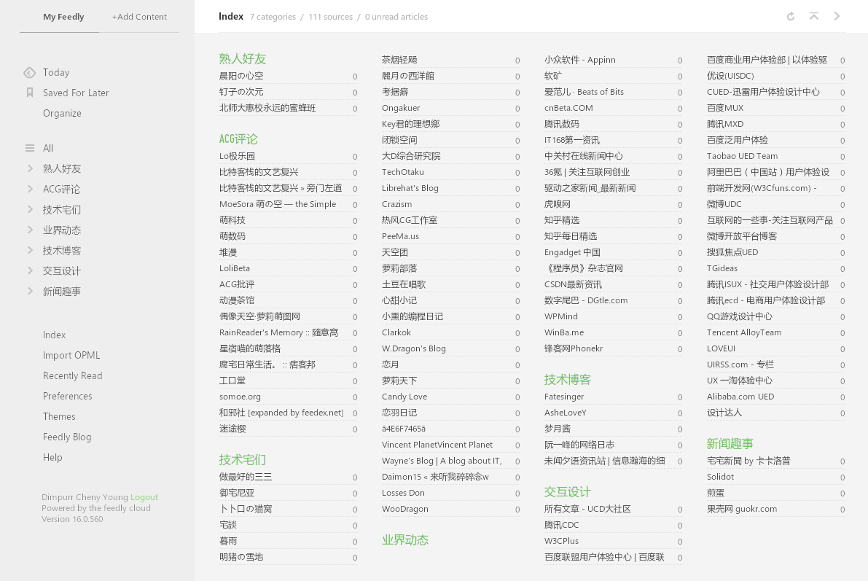Click the All hamburger lines icon
Viewport: 868px width, 581px height.
pyautogui.click(x=30, y=148)
